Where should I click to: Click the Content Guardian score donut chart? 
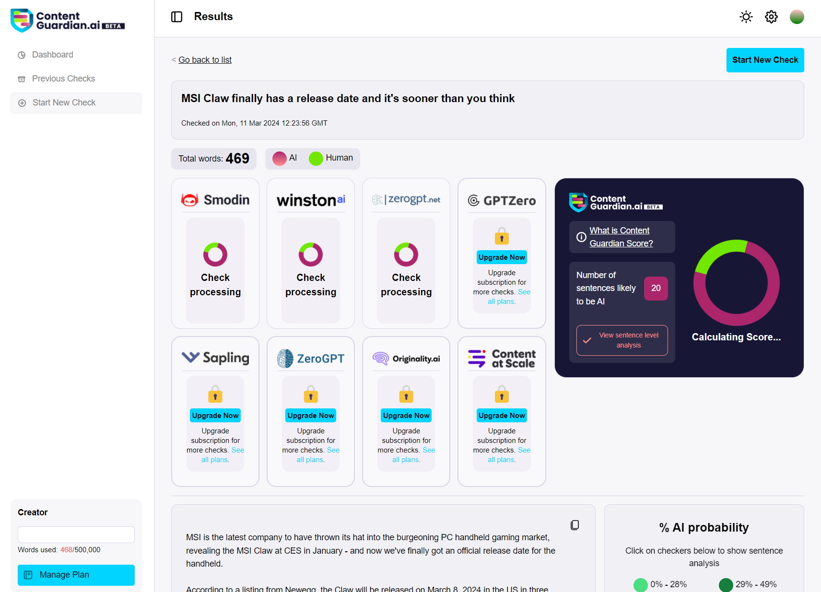(736, 283)
